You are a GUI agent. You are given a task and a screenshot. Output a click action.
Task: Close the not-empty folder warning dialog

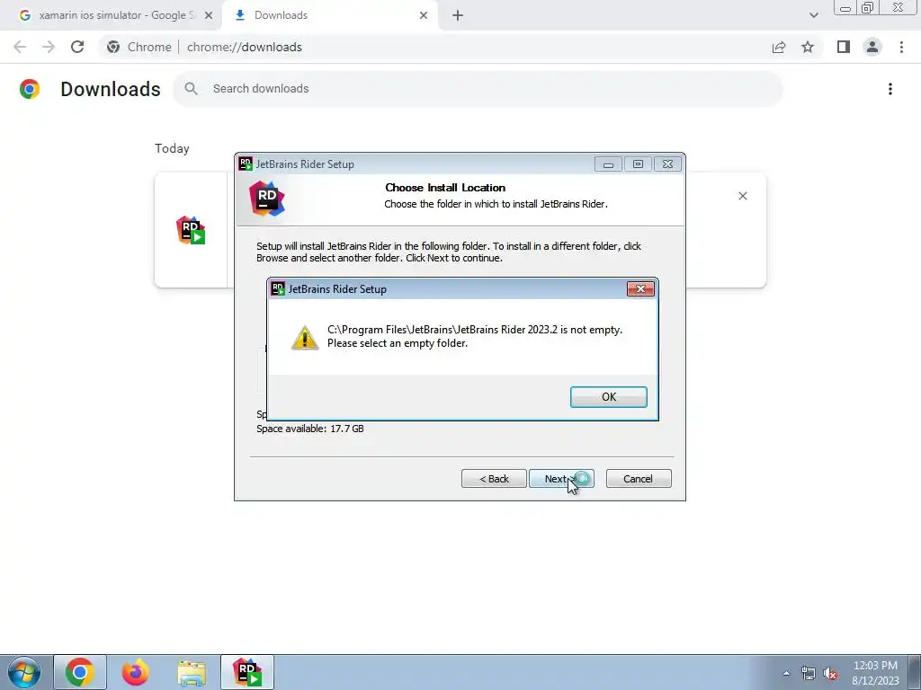(x=640, y=288)
